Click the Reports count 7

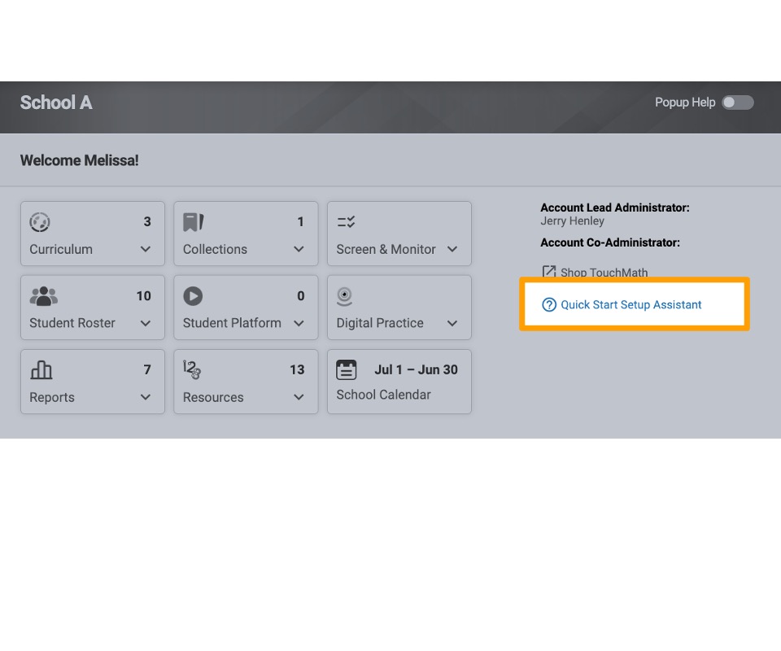(x=147, y=369)
